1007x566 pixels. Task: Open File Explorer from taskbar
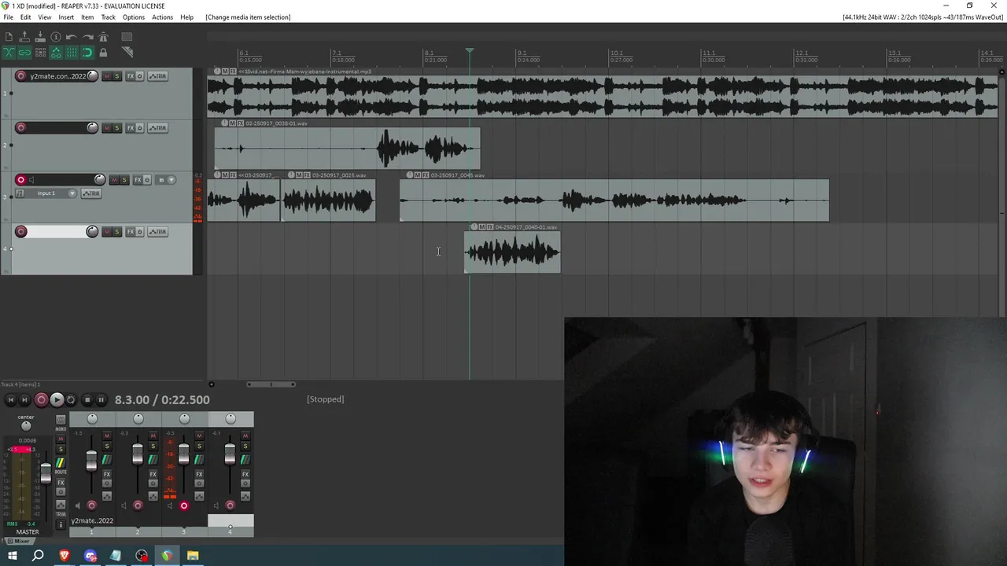[x=193, y=556]
